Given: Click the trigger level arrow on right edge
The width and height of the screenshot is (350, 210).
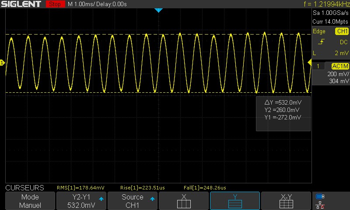Looking at the screenshot, I should coord(310,63).
